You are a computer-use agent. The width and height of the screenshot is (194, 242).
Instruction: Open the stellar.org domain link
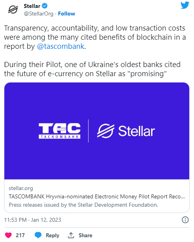(x=21, y=188)
